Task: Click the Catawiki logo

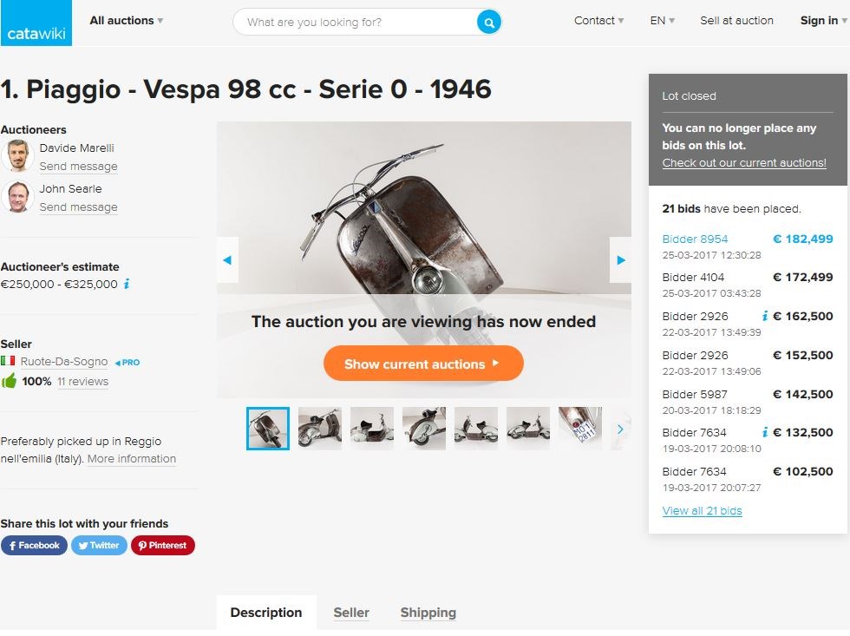Action: pyautogui.click(x=36, y=23)
